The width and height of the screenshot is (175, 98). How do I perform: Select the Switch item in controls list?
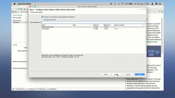21,22
